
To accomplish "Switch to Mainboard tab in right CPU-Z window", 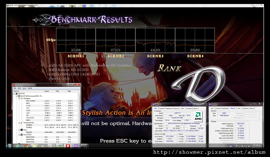I will click(225, 108).
